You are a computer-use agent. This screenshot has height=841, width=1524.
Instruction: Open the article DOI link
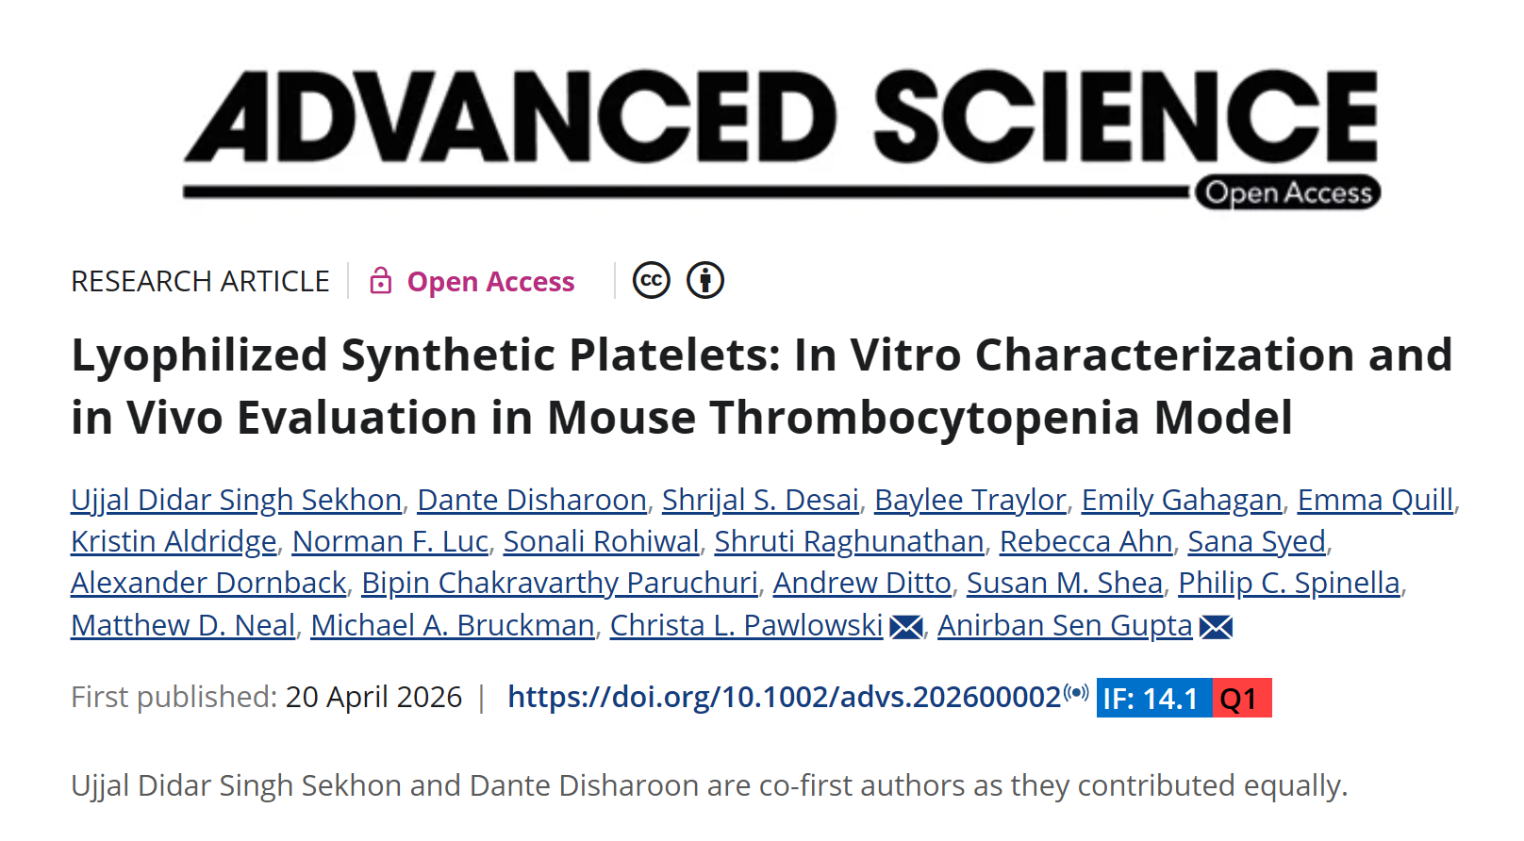(784, 697)
